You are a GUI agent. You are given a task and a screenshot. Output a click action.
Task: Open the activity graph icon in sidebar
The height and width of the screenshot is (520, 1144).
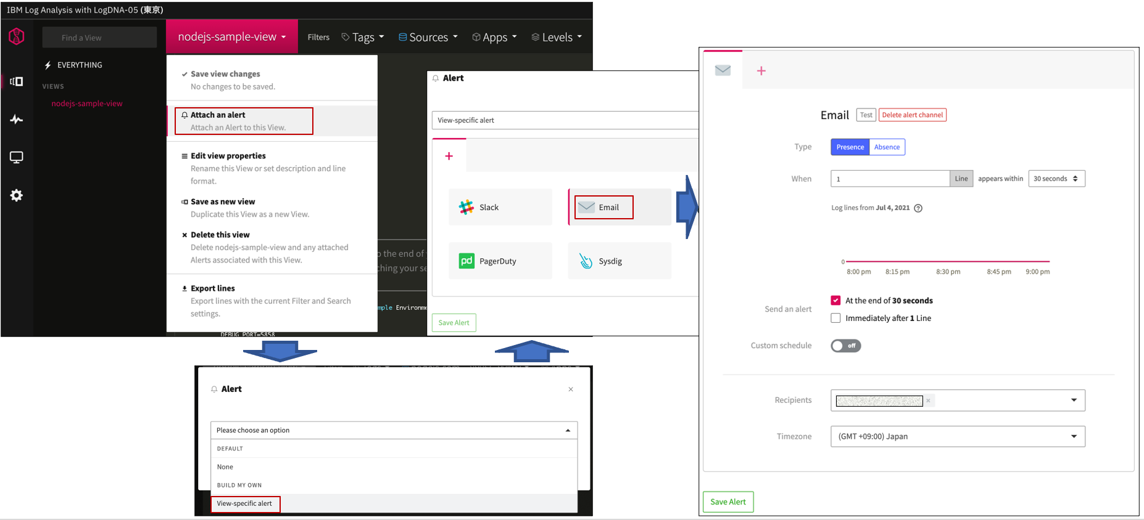(17, 120)
